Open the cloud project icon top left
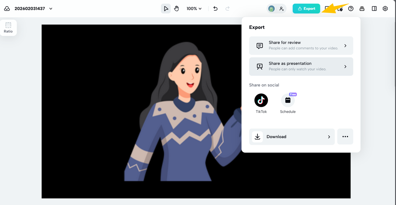Viewport: 396px width, 205px height. click(x=7, y=8)
